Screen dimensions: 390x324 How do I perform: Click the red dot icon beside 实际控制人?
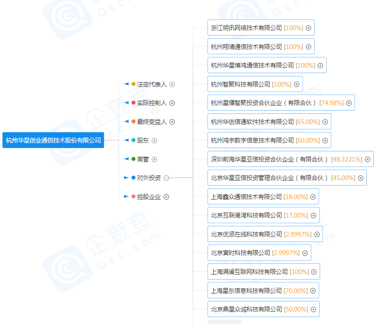point(132,103)
